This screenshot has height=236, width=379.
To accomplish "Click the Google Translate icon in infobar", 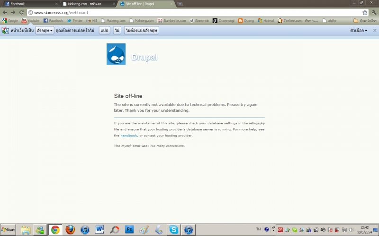I will click(x=5, y=30).
